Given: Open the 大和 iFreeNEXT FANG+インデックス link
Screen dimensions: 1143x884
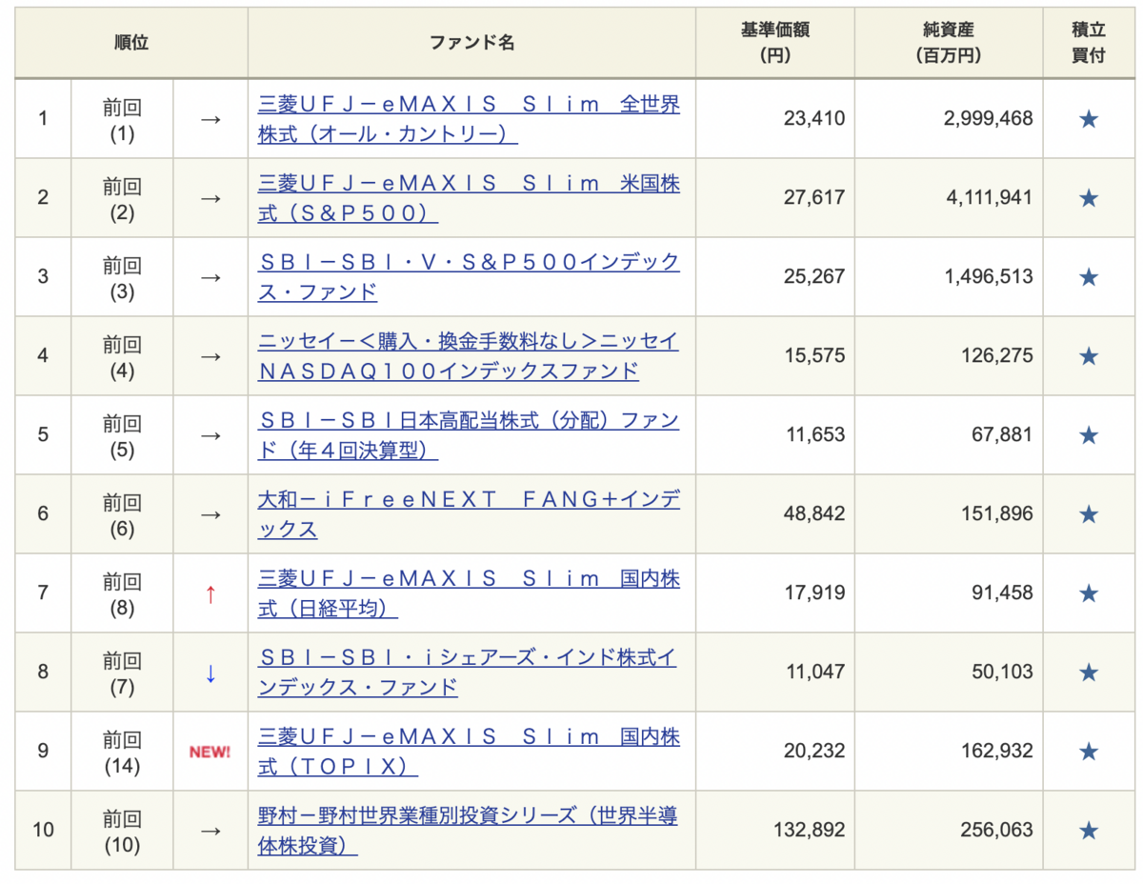Looking at the screenshot, I should pyautogui.click(x=469, y=514).
